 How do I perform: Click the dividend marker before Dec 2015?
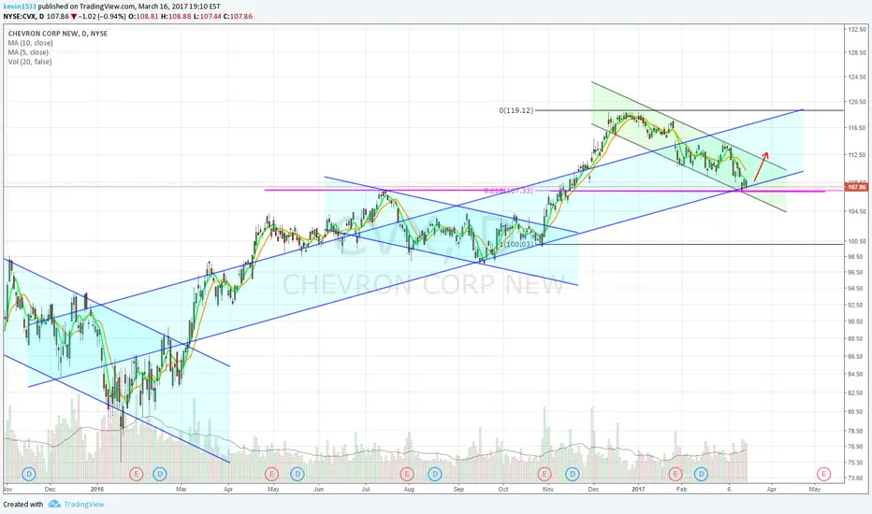(x=29, y=474)
